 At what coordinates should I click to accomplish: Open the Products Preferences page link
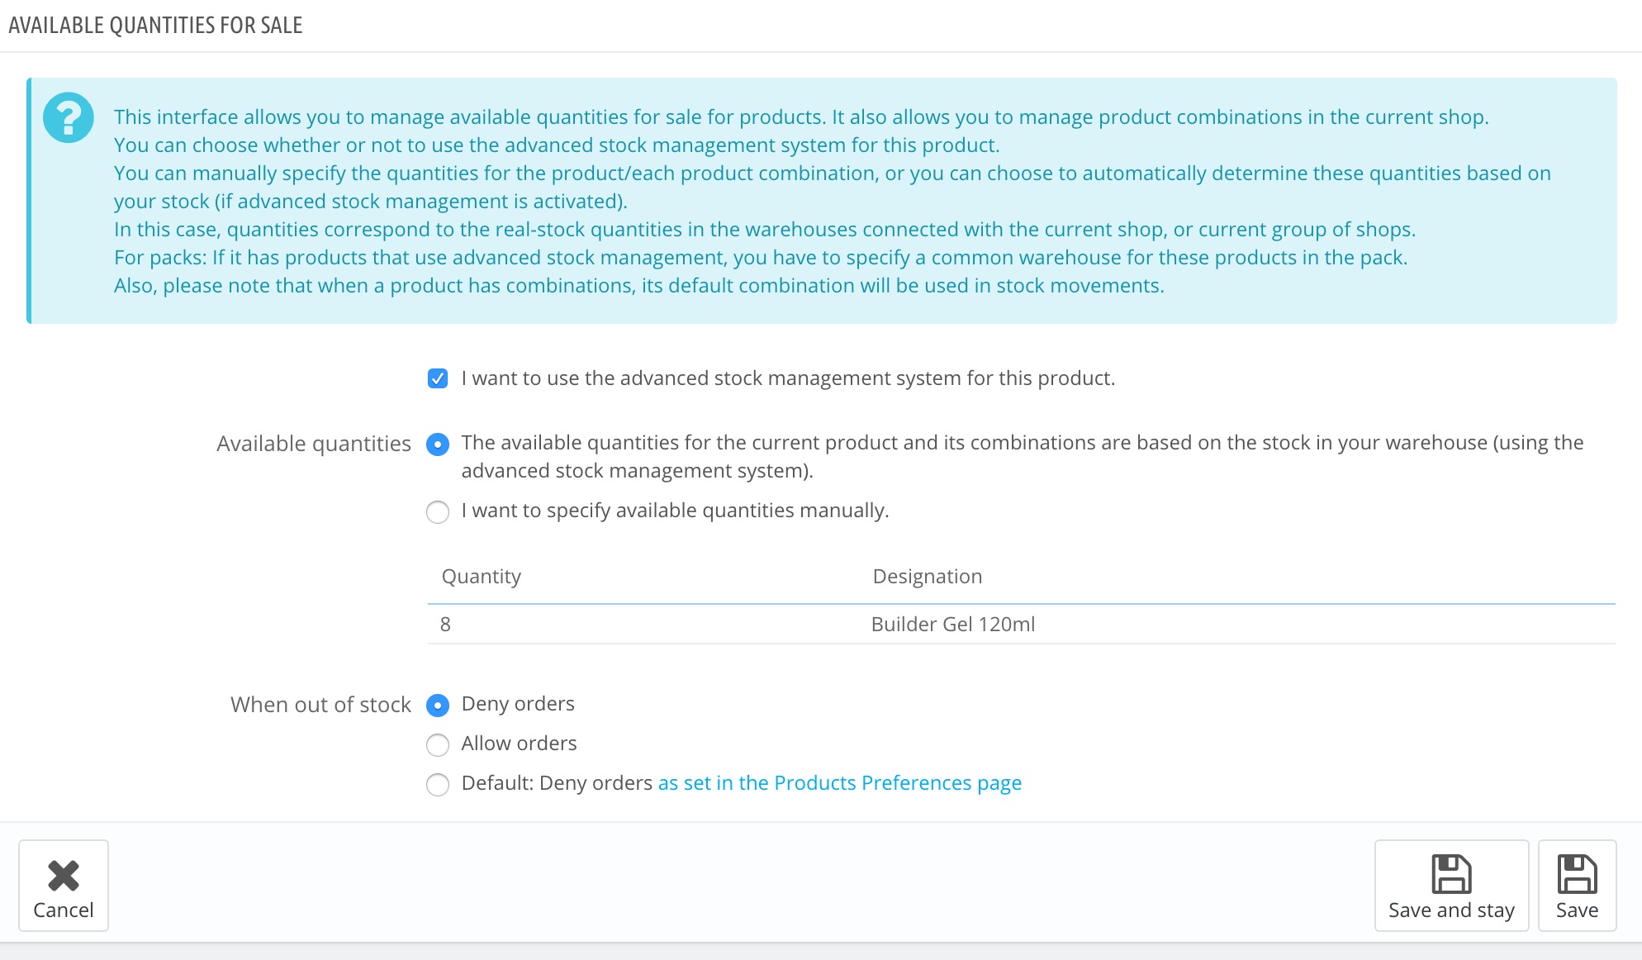coord(839,783)
